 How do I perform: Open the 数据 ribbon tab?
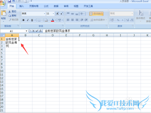point(56,6)
